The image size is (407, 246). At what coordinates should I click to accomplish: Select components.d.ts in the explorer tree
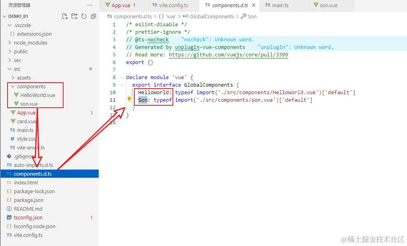click(x=49, y=174)
